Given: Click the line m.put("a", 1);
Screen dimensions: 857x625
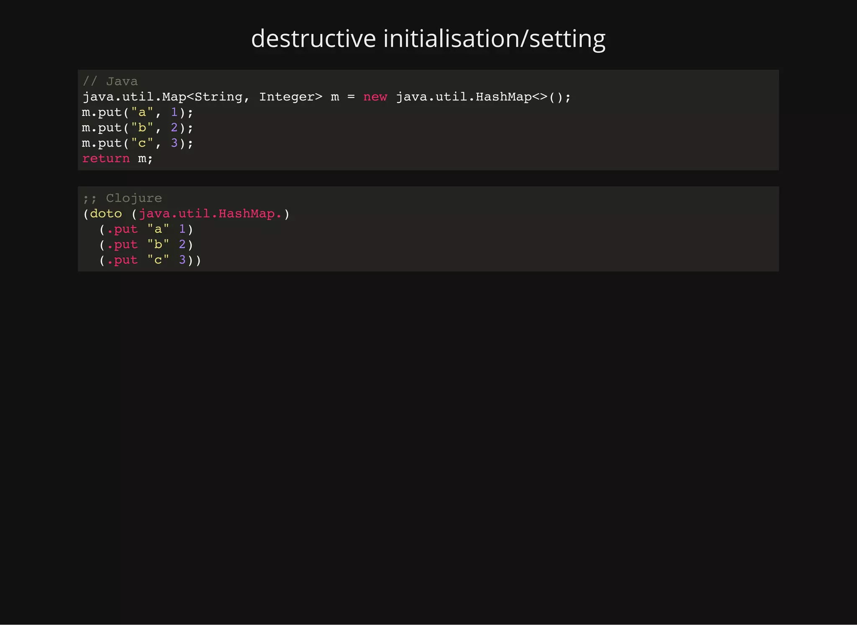Looking at the screenshot, I should click(x=138, y=113).
